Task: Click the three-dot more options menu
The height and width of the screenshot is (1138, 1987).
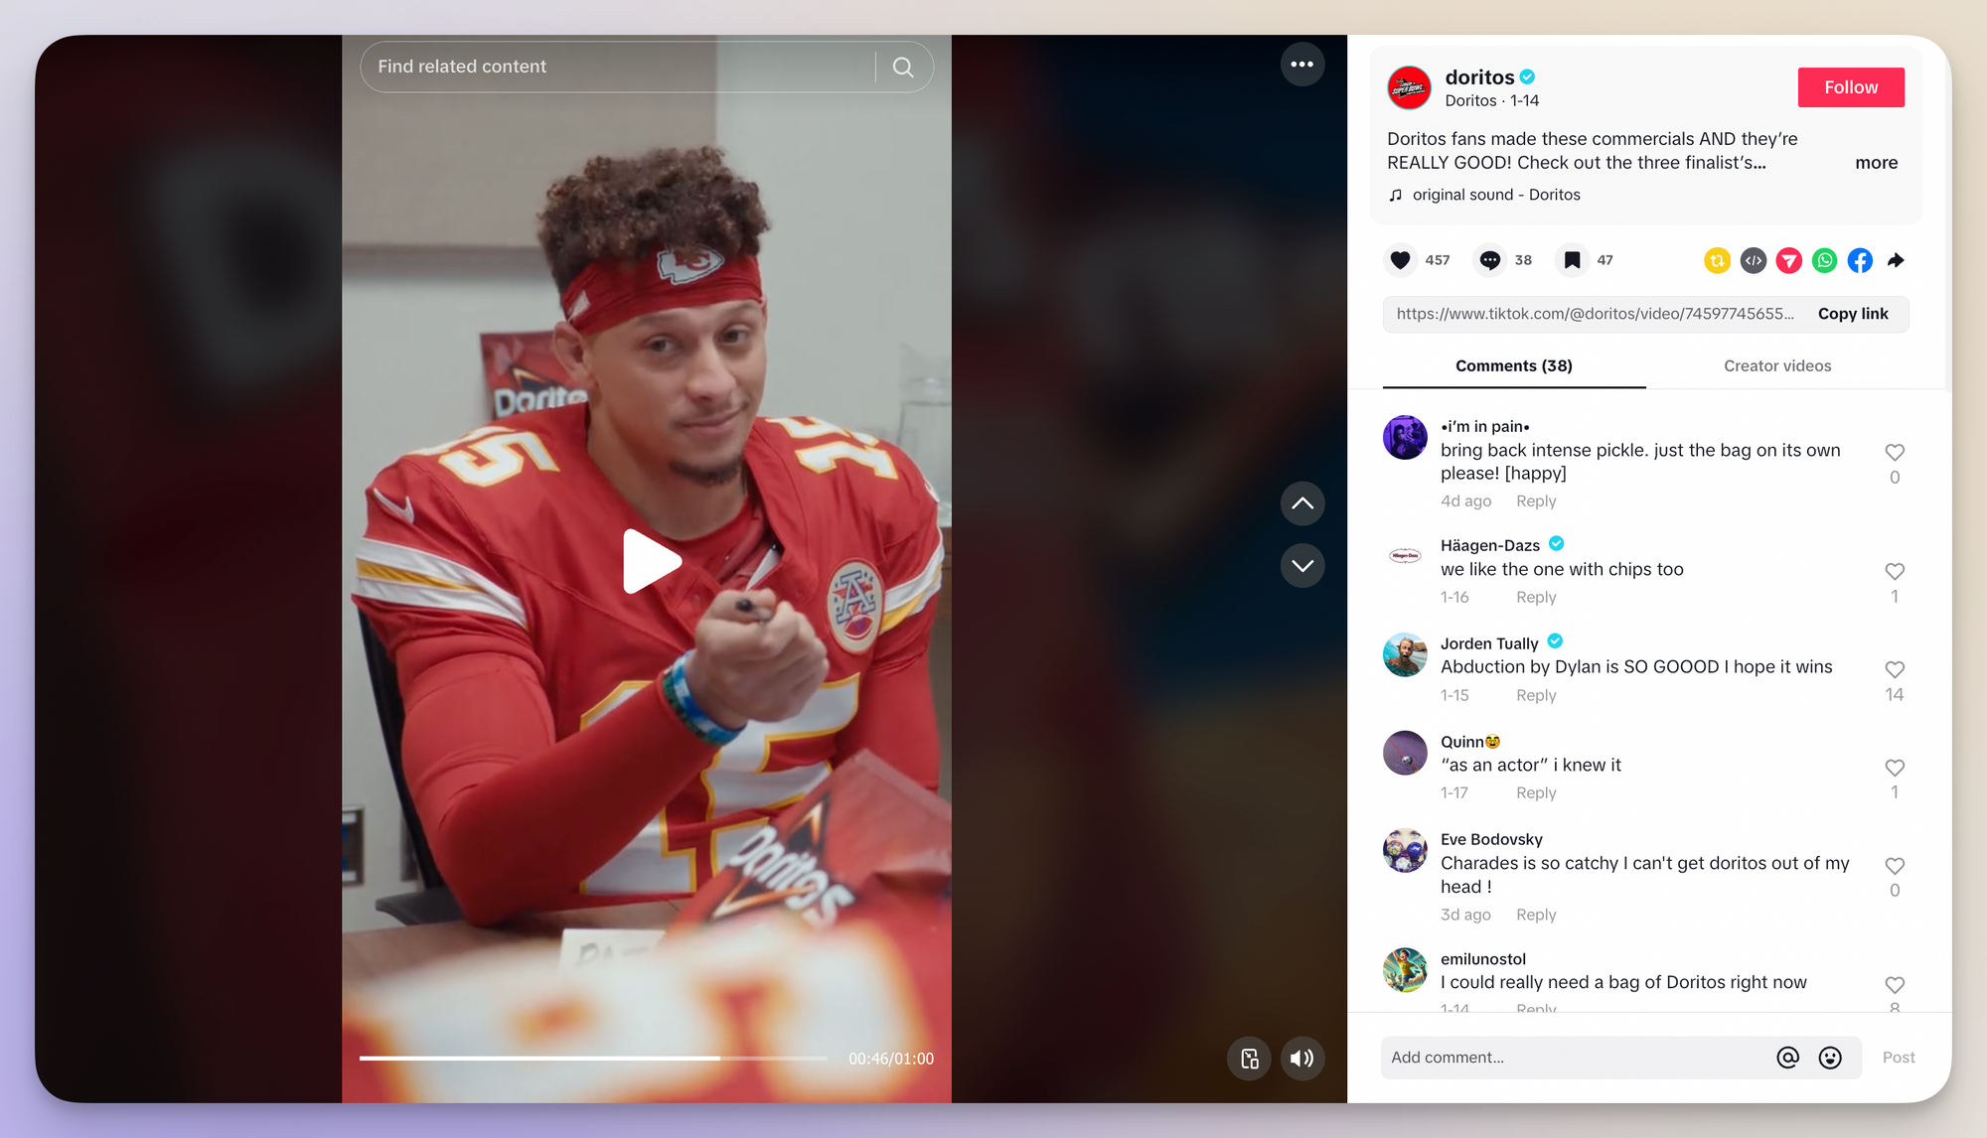Action: pyautogui.click(x=1300, y=66)
